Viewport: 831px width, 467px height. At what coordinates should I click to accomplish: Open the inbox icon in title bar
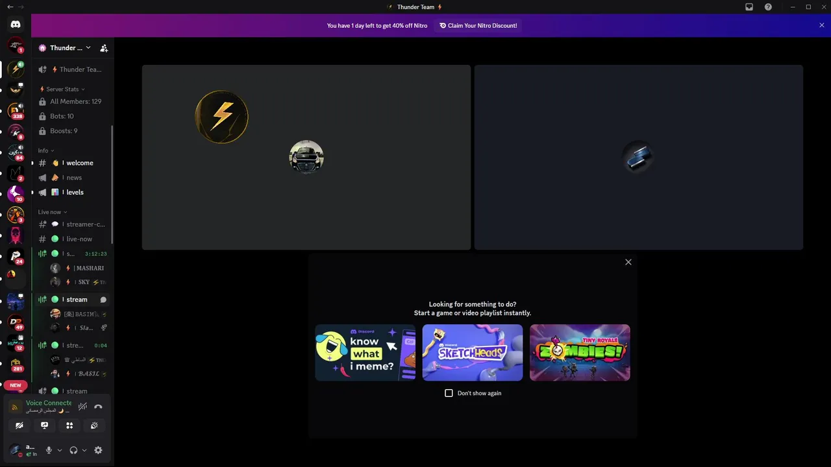click(749, 7)
